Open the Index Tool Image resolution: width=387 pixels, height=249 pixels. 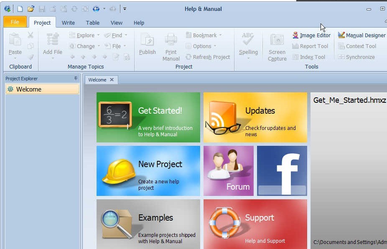click(x=308, y=57)
